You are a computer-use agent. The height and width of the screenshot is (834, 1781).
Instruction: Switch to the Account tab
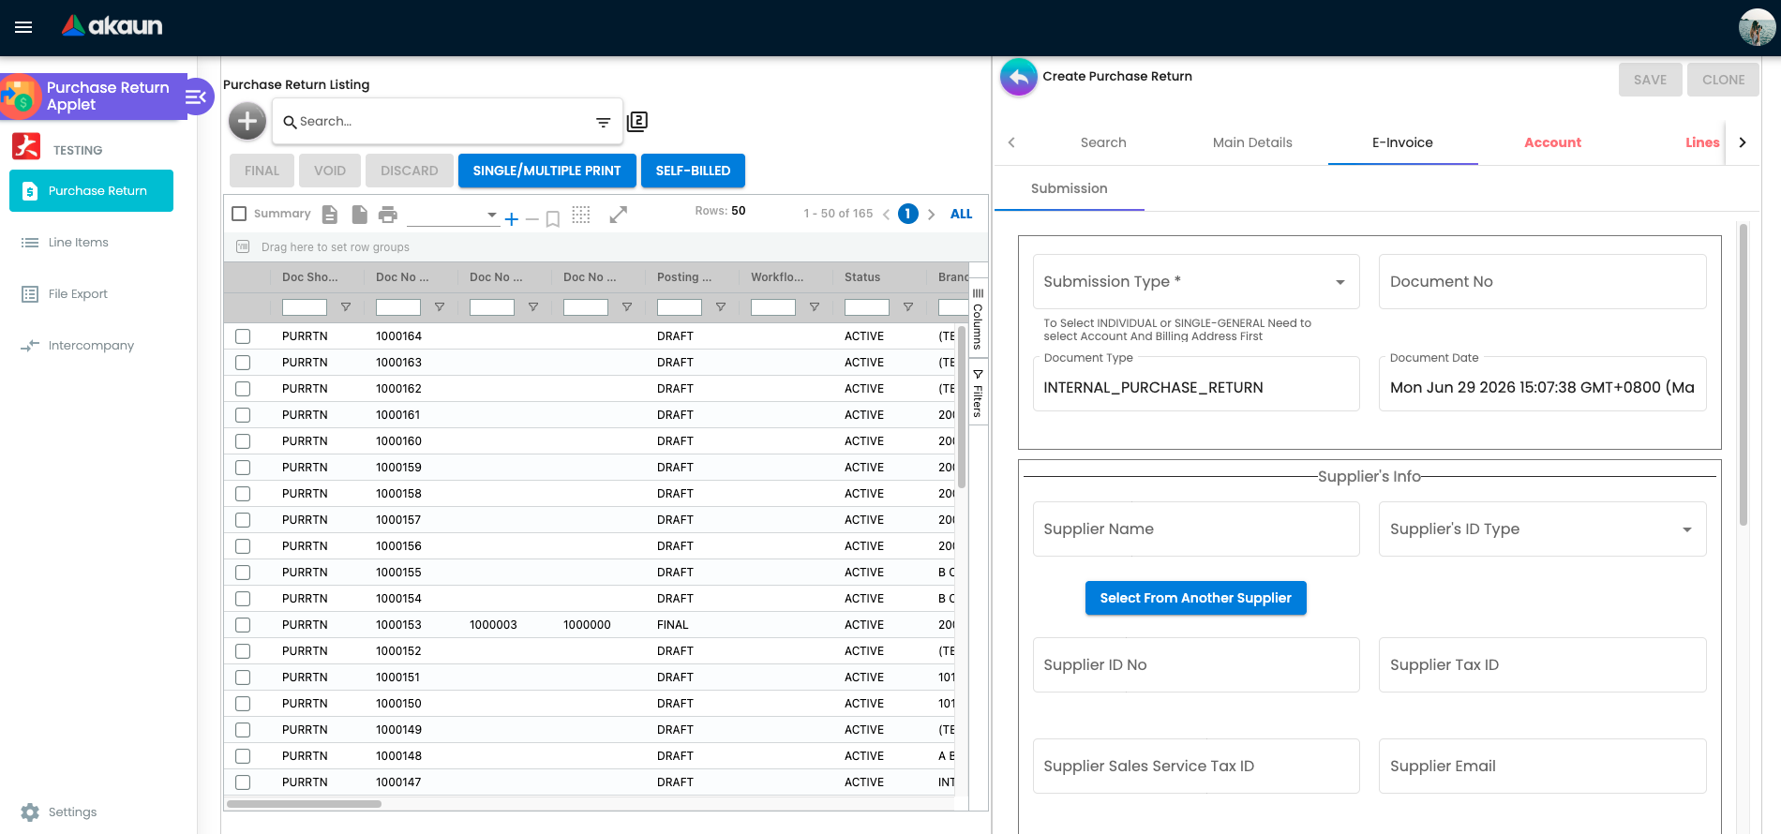click(1552, 142)
